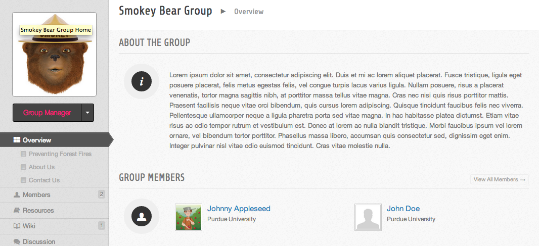This screenshot has height=246, width=539.
Task: Click the Discussion speech bubble icon
Action: pyautogui.click(x=17, y=241)
